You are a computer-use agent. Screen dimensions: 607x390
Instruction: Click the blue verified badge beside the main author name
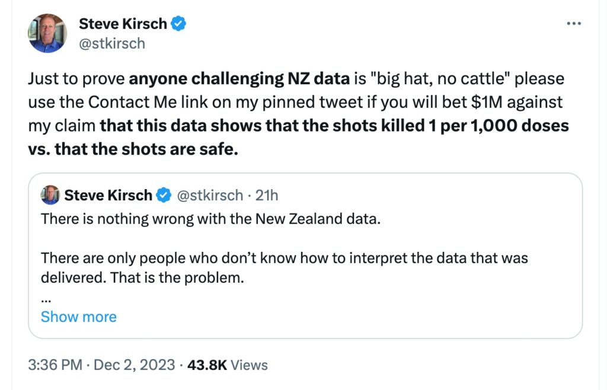coord(178,24)
